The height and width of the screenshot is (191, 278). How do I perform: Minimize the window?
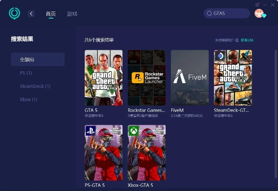(265, 5)
